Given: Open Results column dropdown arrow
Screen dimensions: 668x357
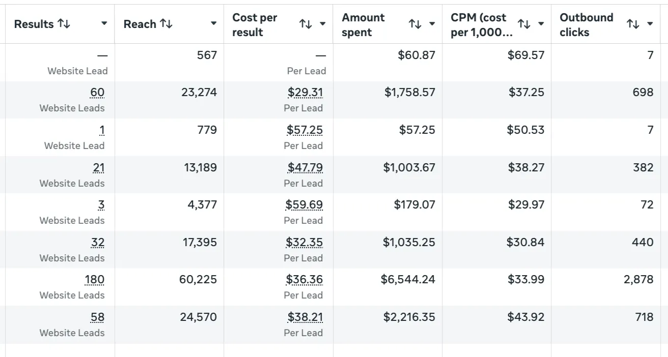Looking at the screenshot, I should [x=104, y=24].
